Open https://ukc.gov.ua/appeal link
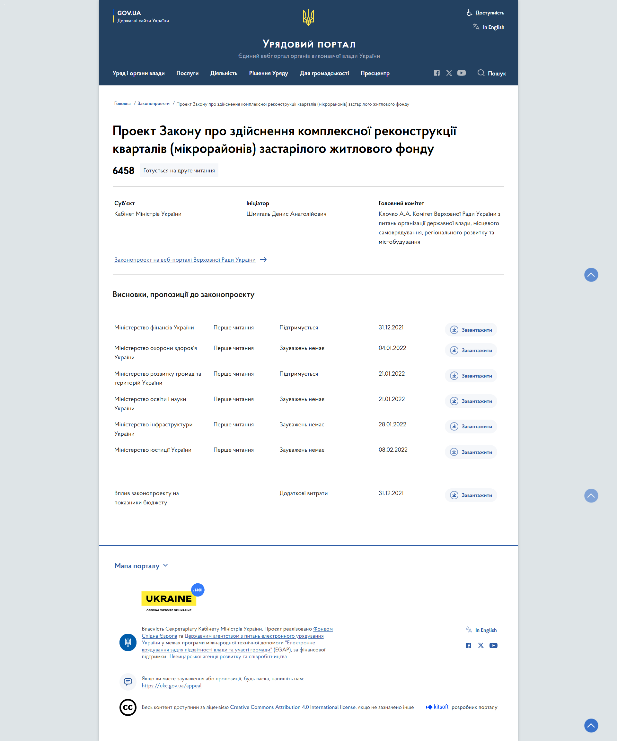The image size is (617, 741). tap(172, 686)
